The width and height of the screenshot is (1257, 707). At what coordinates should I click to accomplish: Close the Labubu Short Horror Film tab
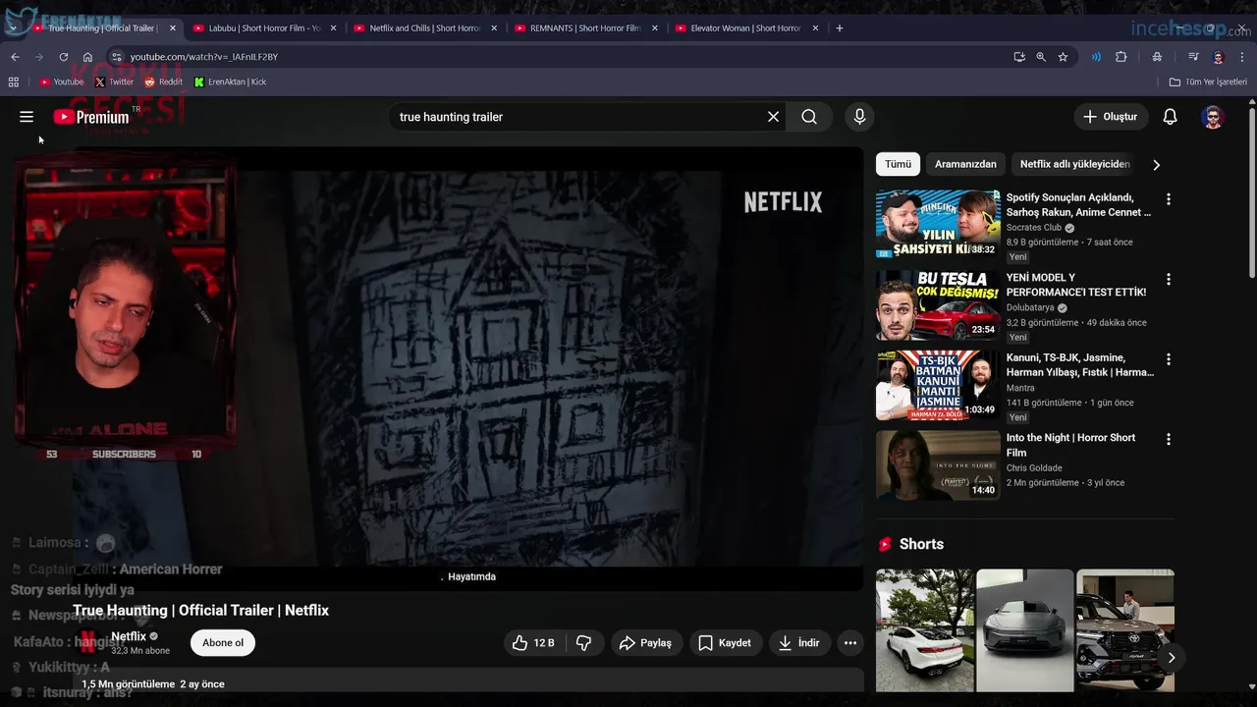333,28
